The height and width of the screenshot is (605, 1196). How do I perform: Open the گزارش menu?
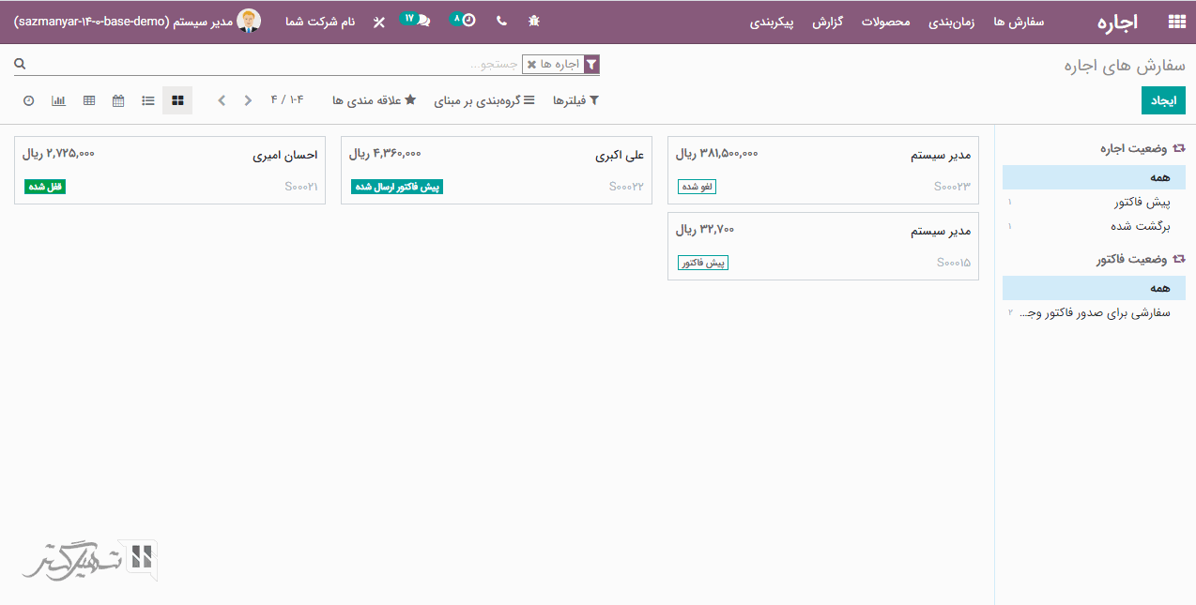pos(828,22)
